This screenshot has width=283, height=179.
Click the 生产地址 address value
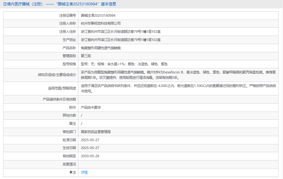121,40
